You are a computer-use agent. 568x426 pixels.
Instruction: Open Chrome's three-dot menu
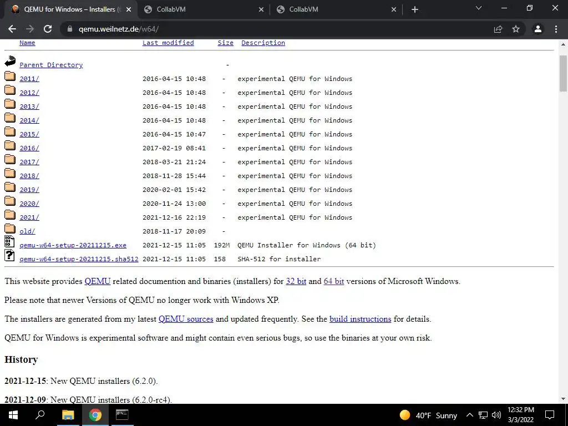[556, 29]
